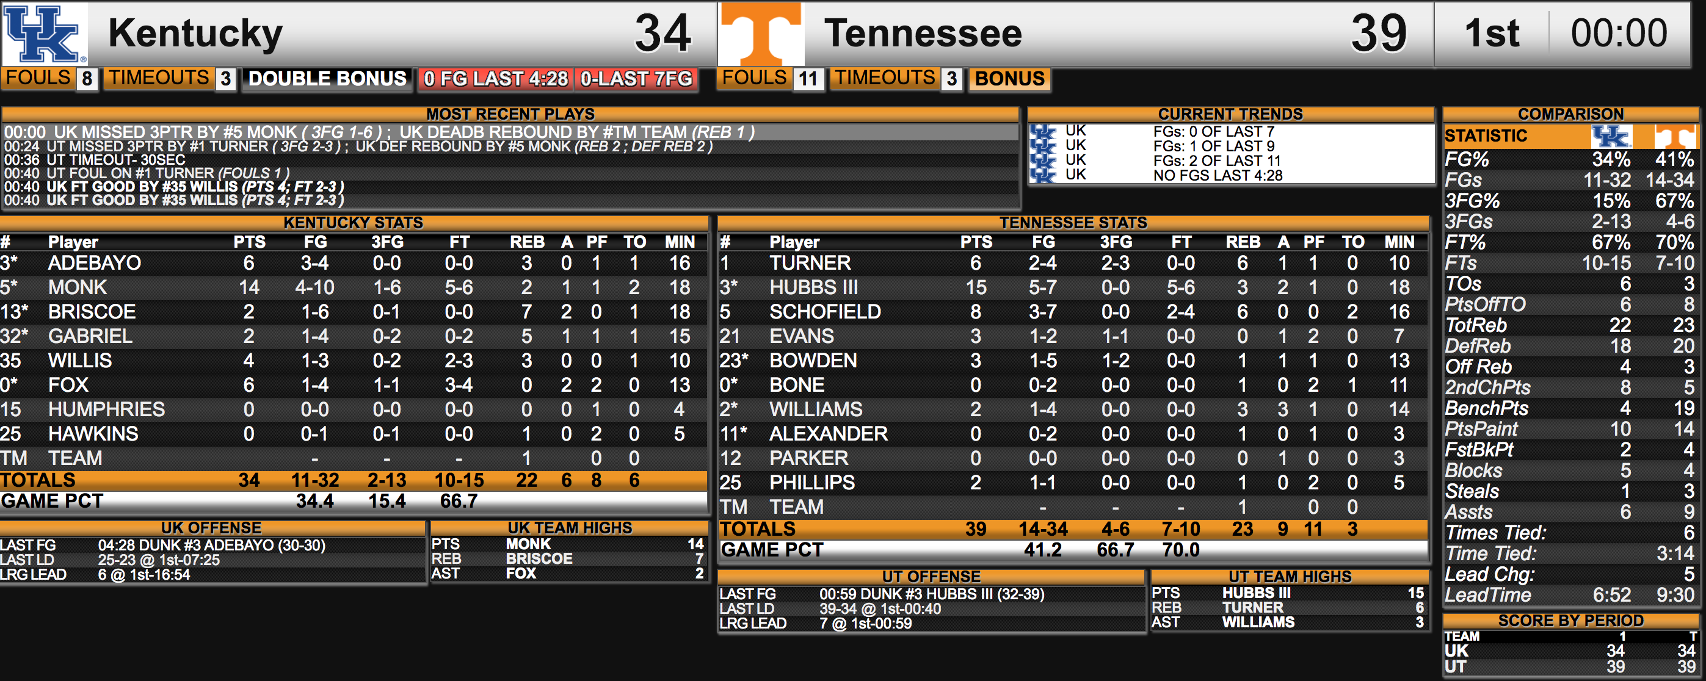1706x681 pixels.
Task: Select the first UK logo in Current Trends
Action: click(1043, 132)
